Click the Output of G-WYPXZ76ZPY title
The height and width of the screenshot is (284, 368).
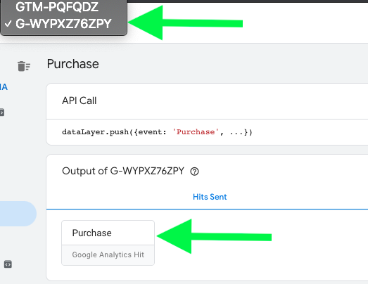point(123,171)
